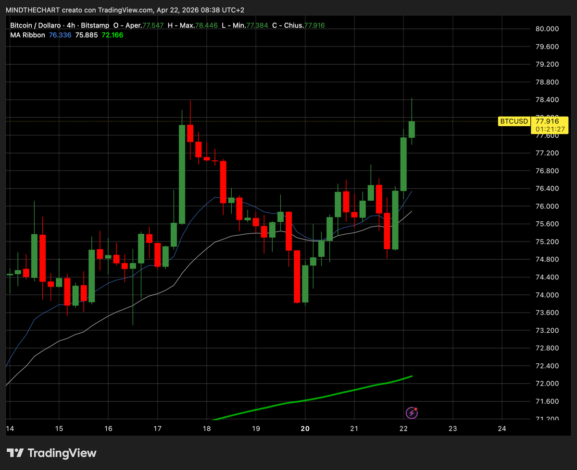Click date 14 on the time axis
This screenshot has height=470, width=577.
(10, 428)
